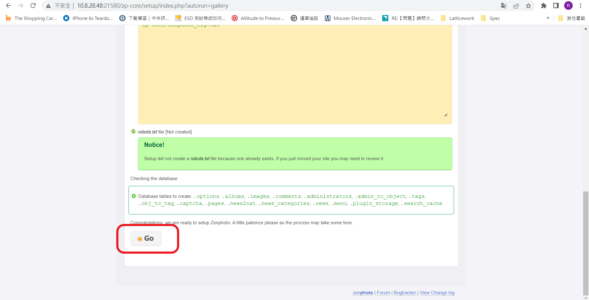The image size is (589, 300).
Task: Open the Mouser Electronics bookmark
Action: pyautogui.click(x=350, y=18)
